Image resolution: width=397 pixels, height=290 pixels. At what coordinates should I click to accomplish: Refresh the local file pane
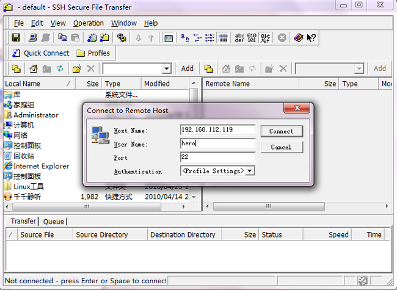click(x=60, y=68)
